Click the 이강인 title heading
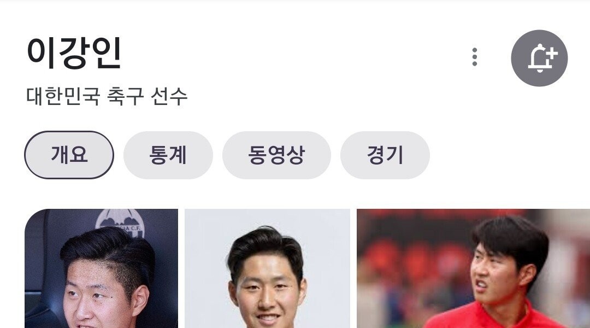 pos(74,53)
